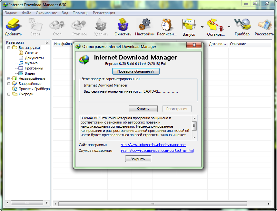277x211 pixels.
Task: Click the Добавить (add URL) toolbar icon
Action: coord(13,24)
